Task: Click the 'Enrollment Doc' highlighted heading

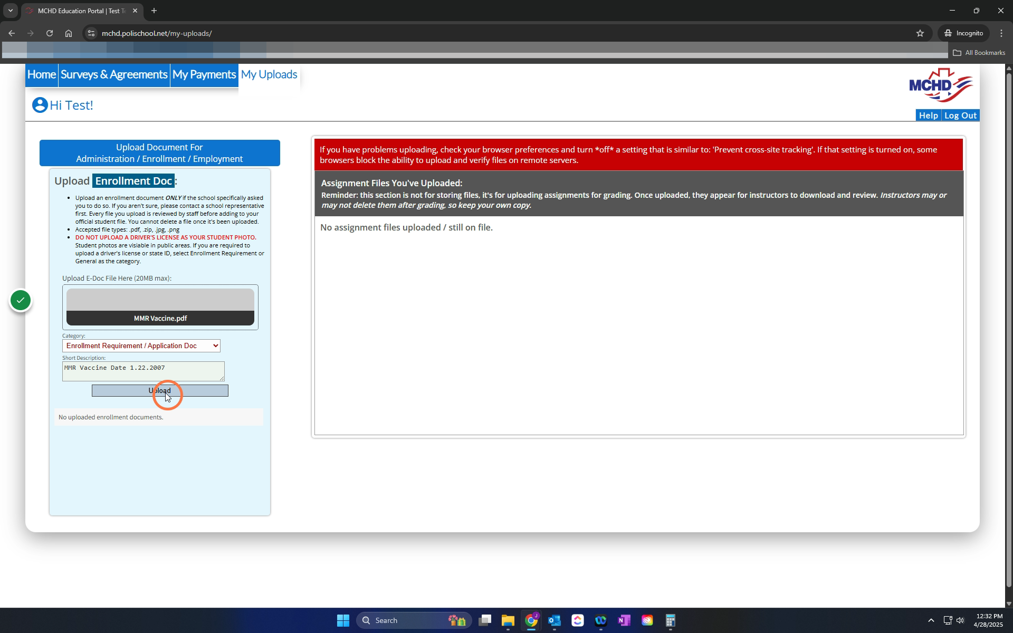Action: click(133, 181)
